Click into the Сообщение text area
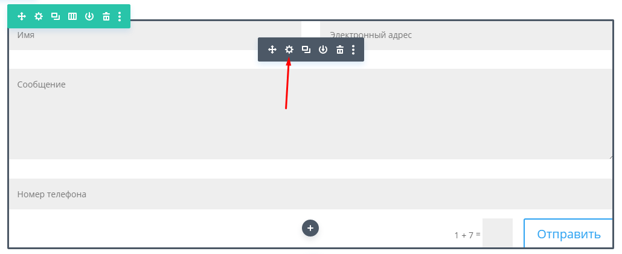 tap(310, 114)
